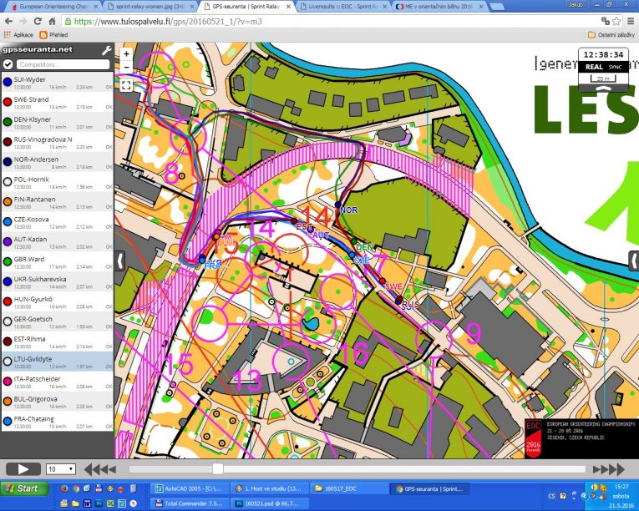
Task: Expand the right side panel arrow handle
Action: click(x=633, y=261)
